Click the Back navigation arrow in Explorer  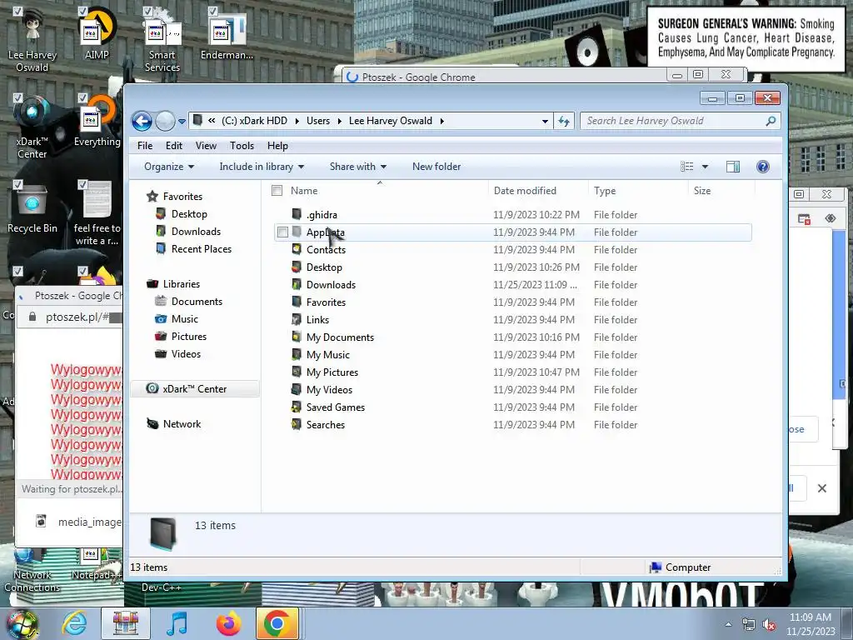(x=142, y=121)
